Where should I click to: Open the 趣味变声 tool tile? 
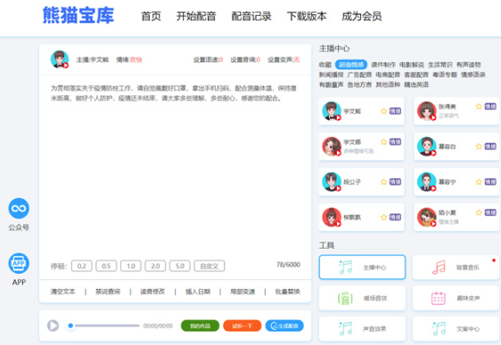(456, 298)
